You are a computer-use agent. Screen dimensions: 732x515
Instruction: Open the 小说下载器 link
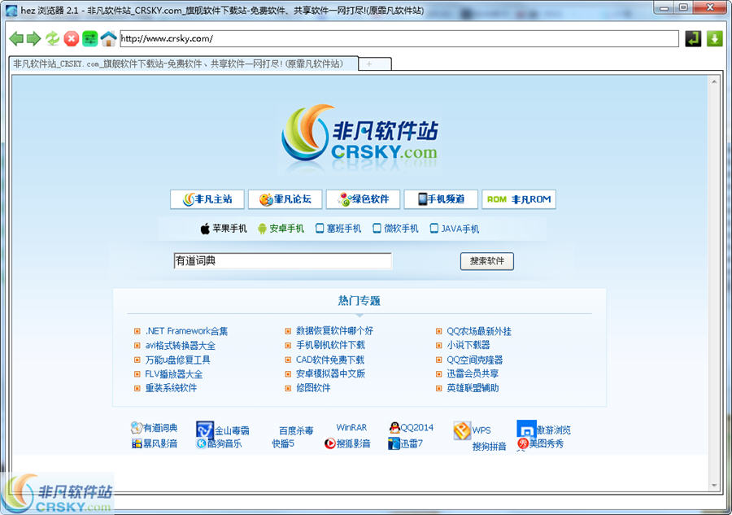[468, 345]
